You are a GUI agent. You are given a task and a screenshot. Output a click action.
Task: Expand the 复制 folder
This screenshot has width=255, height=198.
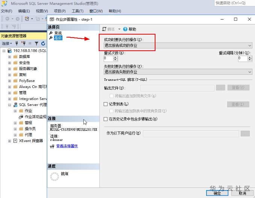[x=10, y=75]
